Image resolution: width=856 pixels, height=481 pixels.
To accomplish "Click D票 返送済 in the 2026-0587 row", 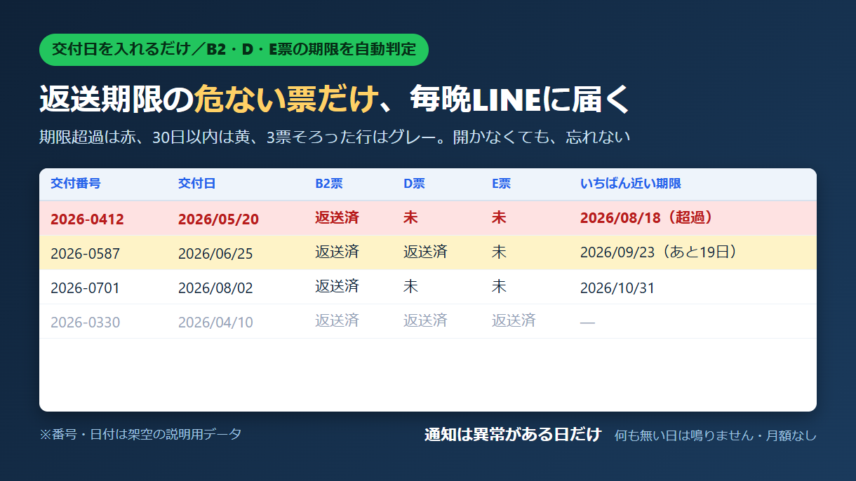I will pos(425,252).
